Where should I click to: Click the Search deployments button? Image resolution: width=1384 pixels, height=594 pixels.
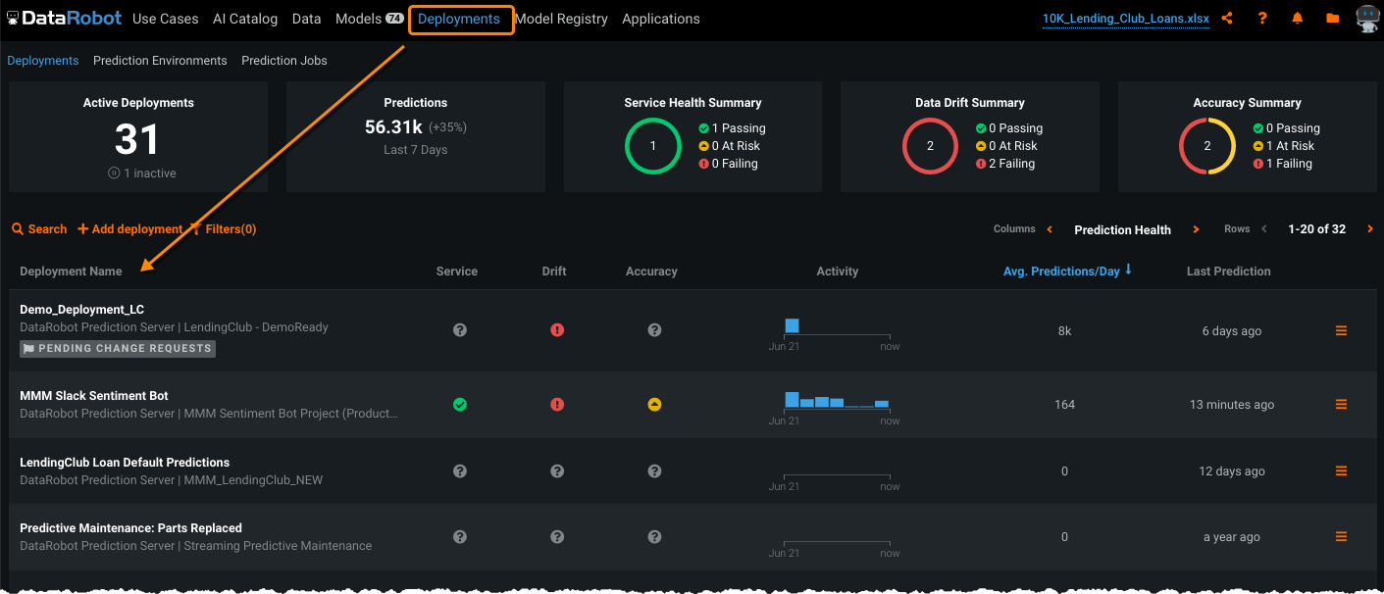tap(39, 229)
